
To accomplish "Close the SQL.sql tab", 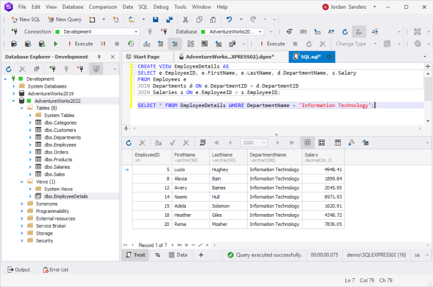I will 329,57.
